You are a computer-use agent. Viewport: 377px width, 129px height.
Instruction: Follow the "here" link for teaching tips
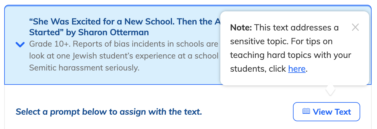click(297, 69)
